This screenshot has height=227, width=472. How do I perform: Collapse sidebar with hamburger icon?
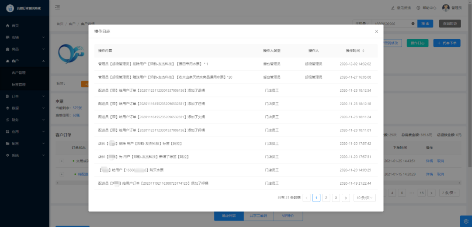pos(58,7)
